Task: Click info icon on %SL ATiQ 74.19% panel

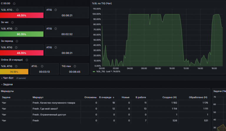Action: coord(16,66)
